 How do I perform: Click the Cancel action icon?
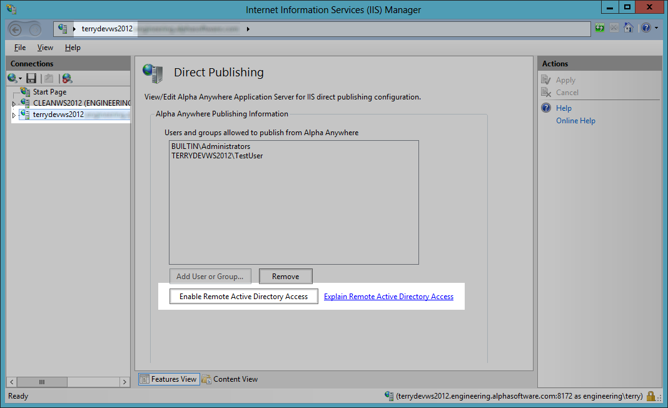click(546, 92)
